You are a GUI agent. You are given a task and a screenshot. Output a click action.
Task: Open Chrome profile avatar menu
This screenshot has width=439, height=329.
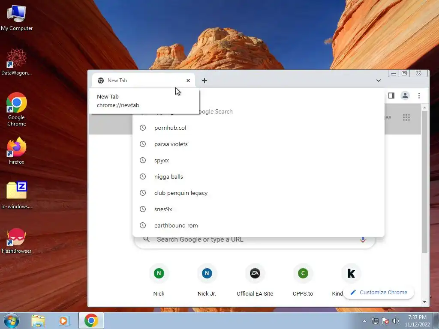click(405, 96)
